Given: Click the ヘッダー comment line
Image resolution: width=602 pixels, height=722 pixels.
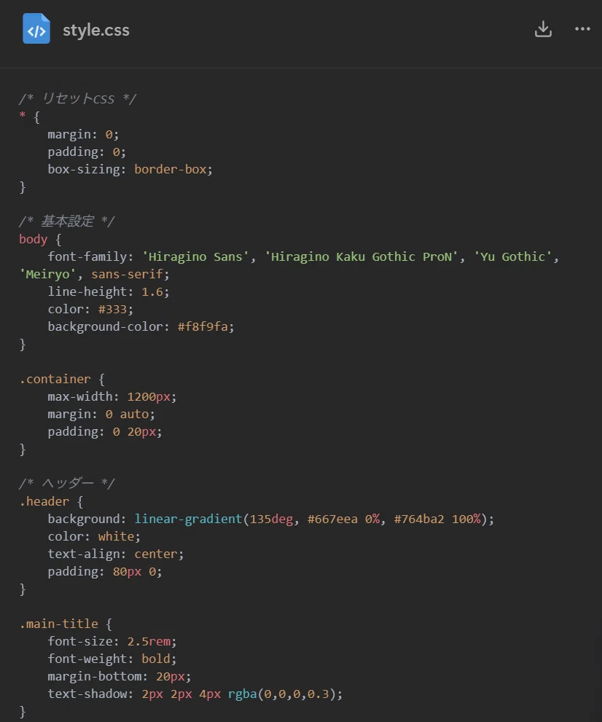Looking at the screenshot, I should point(67,484).
